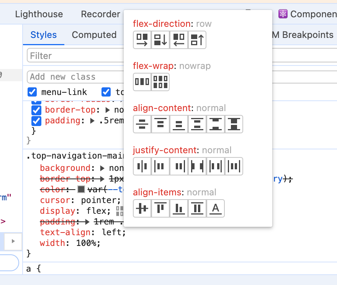Expand the border-top shorthand triangle
The height and width of the screenshot is (285, 337).
tap(108, 110)
